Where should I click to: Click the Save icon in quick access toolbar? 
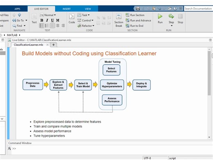pyautogui.click(x=138, y=9)
